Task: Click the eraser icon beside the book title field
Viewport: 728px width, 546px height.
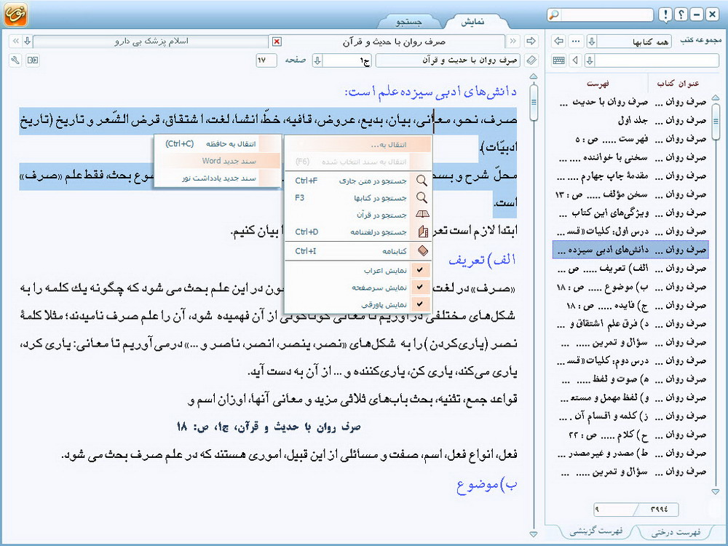Action: [531, 60]
